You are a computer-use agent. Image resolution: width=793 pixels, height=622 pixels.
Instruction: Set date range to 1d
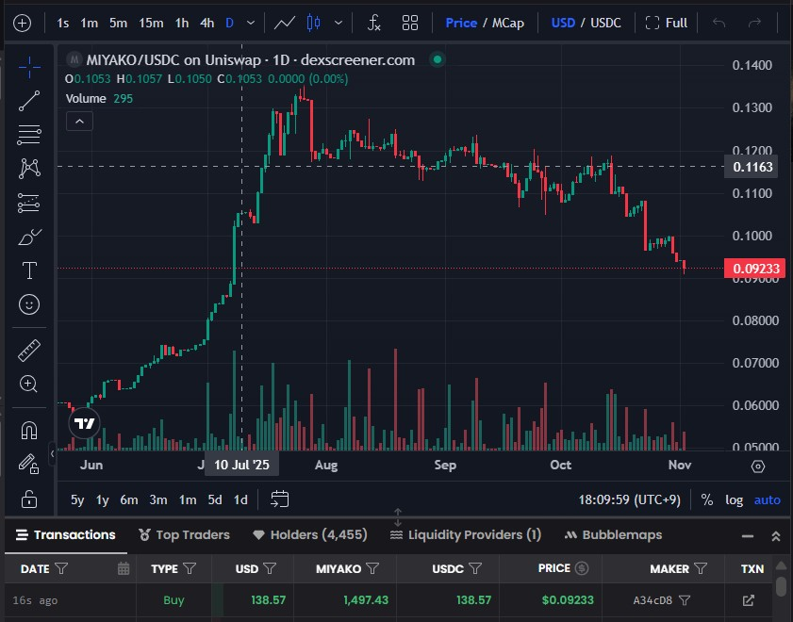pos(240,499)
